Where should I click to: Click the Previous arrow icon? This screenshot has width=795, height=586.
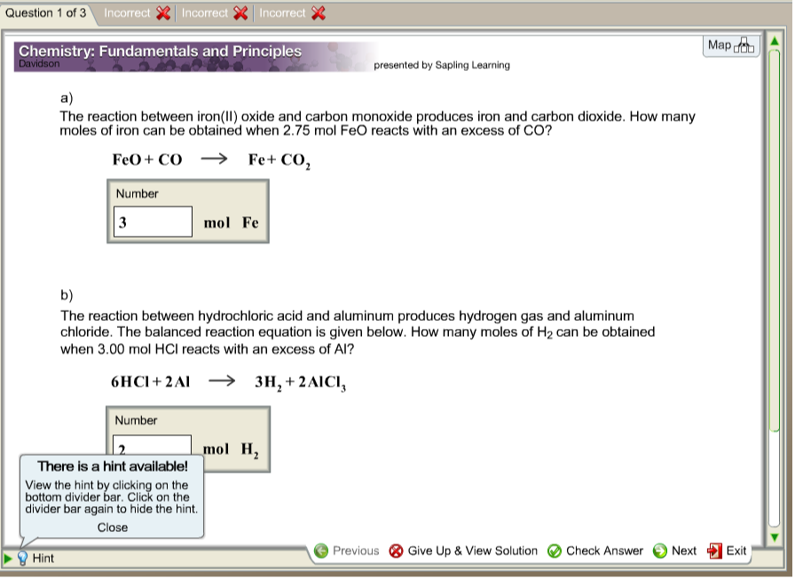[x=321, y=550]
